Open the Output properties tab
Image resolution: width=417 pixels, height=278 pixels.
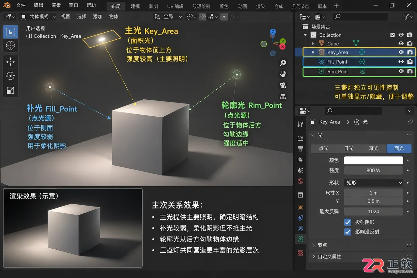(x=300, y=149)
